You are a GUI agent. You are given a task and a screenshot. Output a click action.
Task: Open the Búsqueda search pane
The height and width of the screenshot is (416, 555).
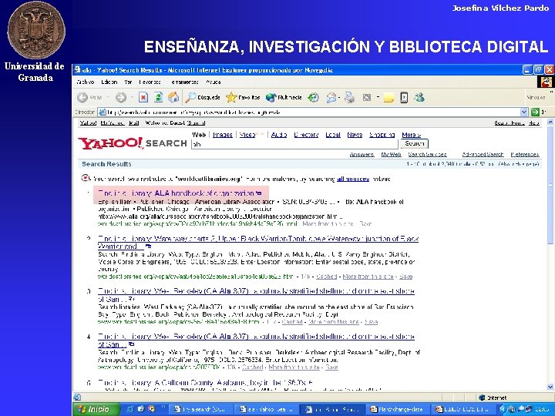pyautogui.click(x=203, y=97)
